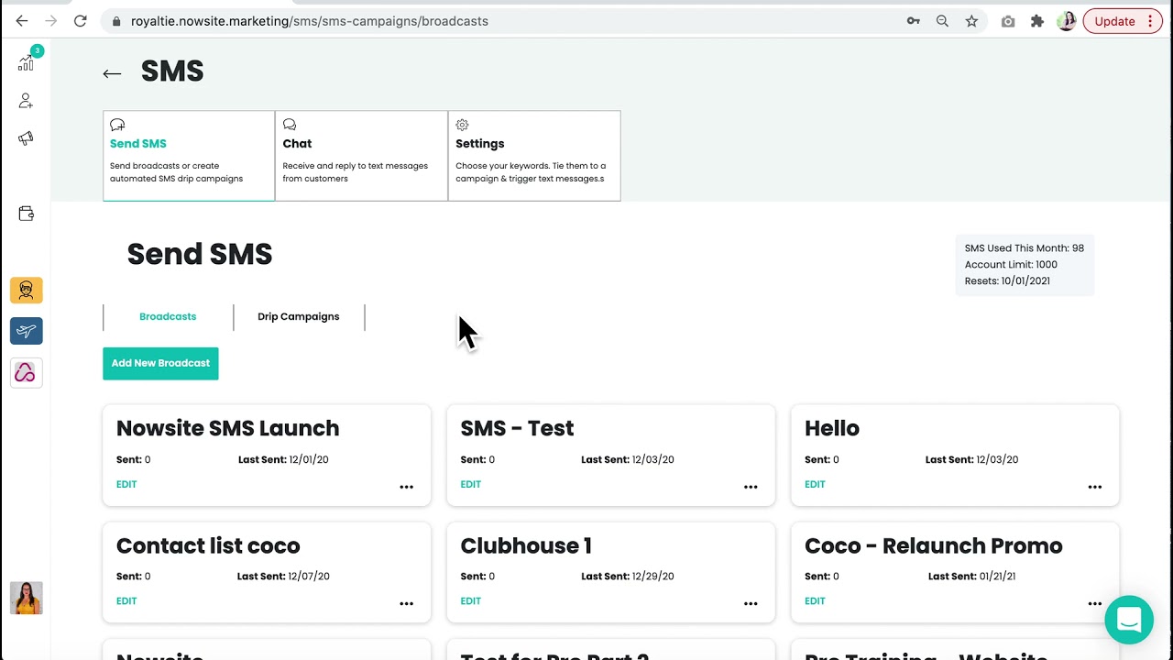Screen dimensions: 1173x660
Task: Bookmark this page with the star icon
Action: pos(971,21)
